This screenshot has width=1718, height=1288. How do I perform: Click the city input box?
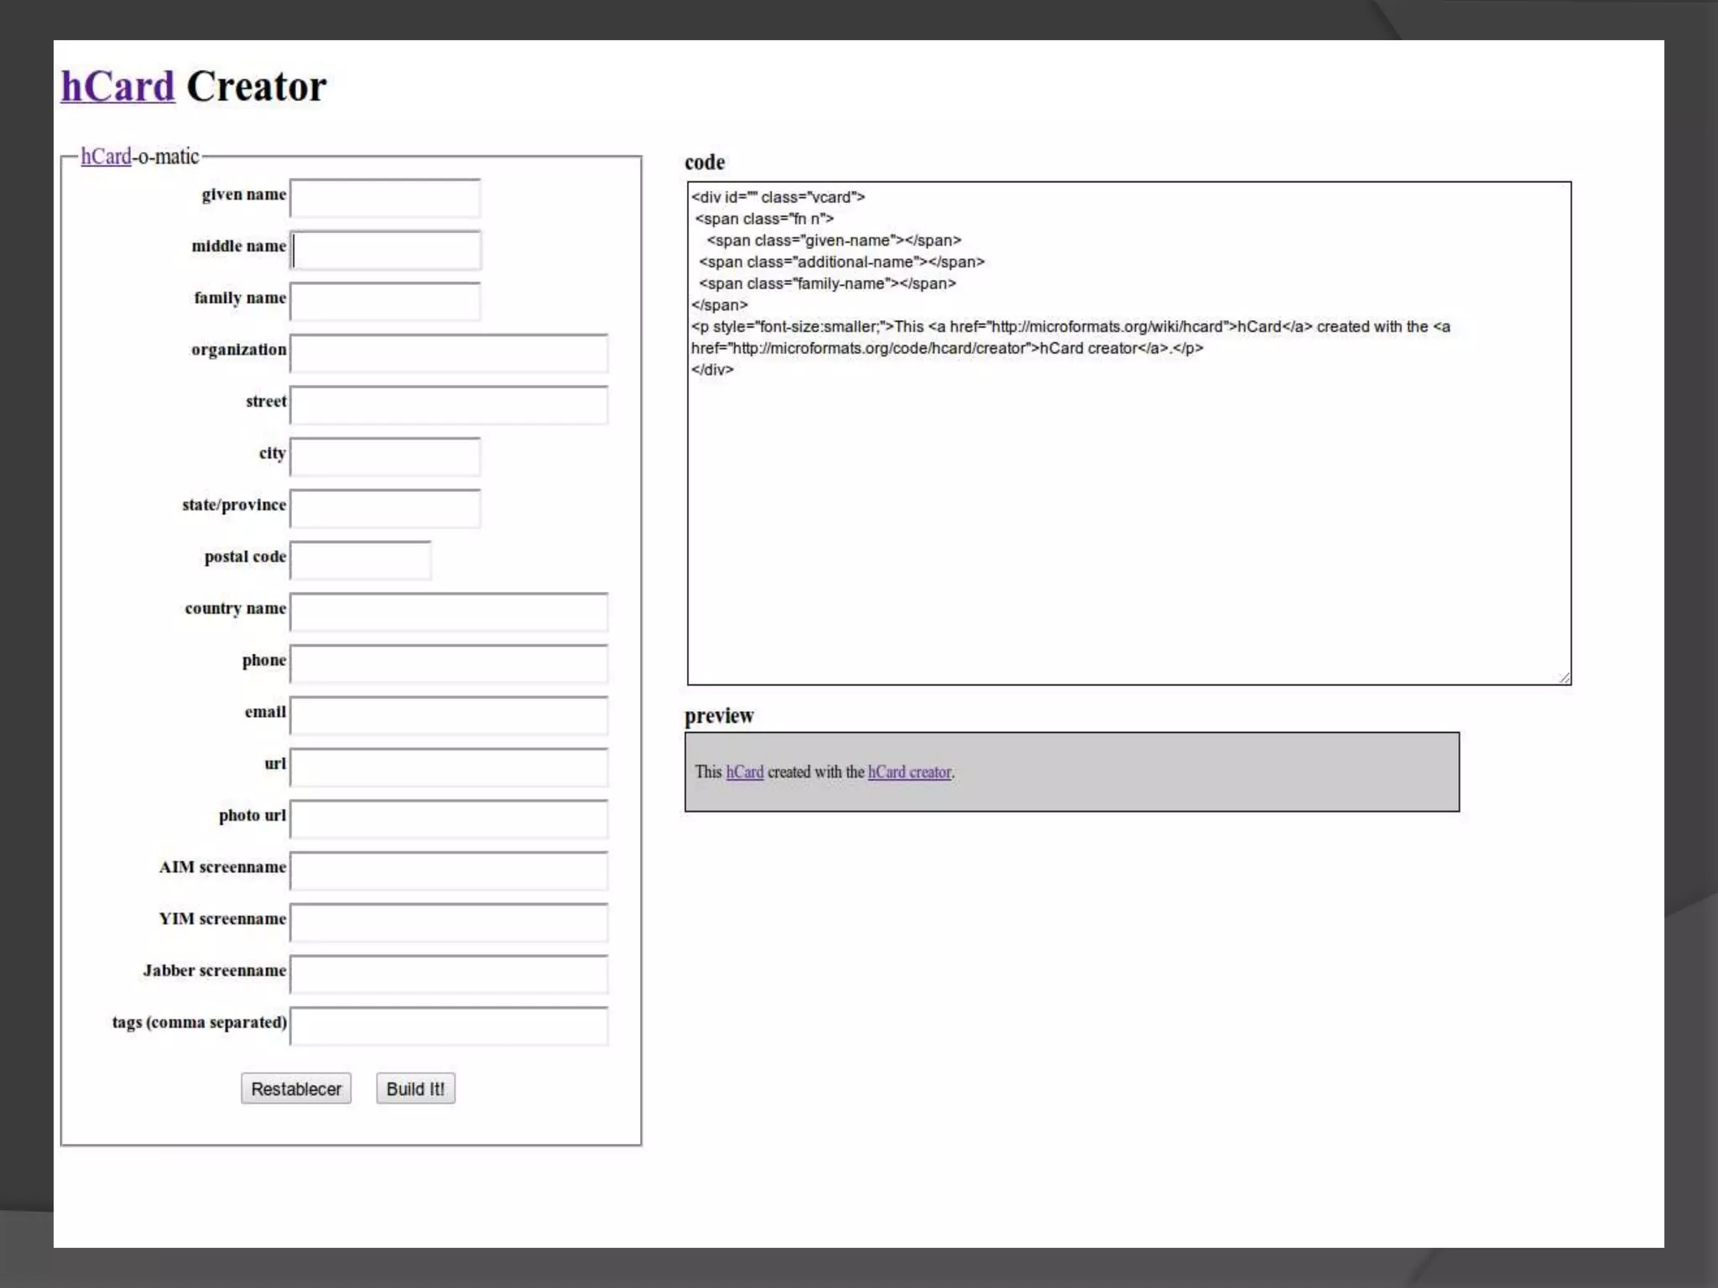pos(385,457)
